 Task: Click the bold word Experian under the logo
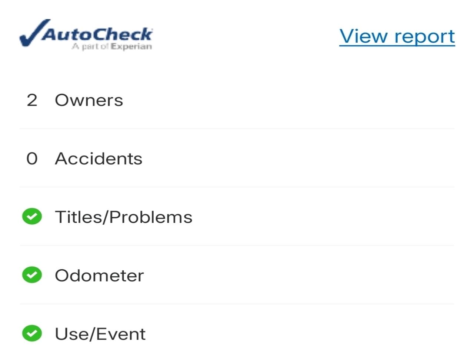pos(131,47)
